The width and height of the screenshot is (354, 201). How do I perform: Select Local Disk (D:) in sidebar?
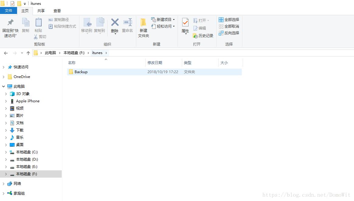(24, 159)
